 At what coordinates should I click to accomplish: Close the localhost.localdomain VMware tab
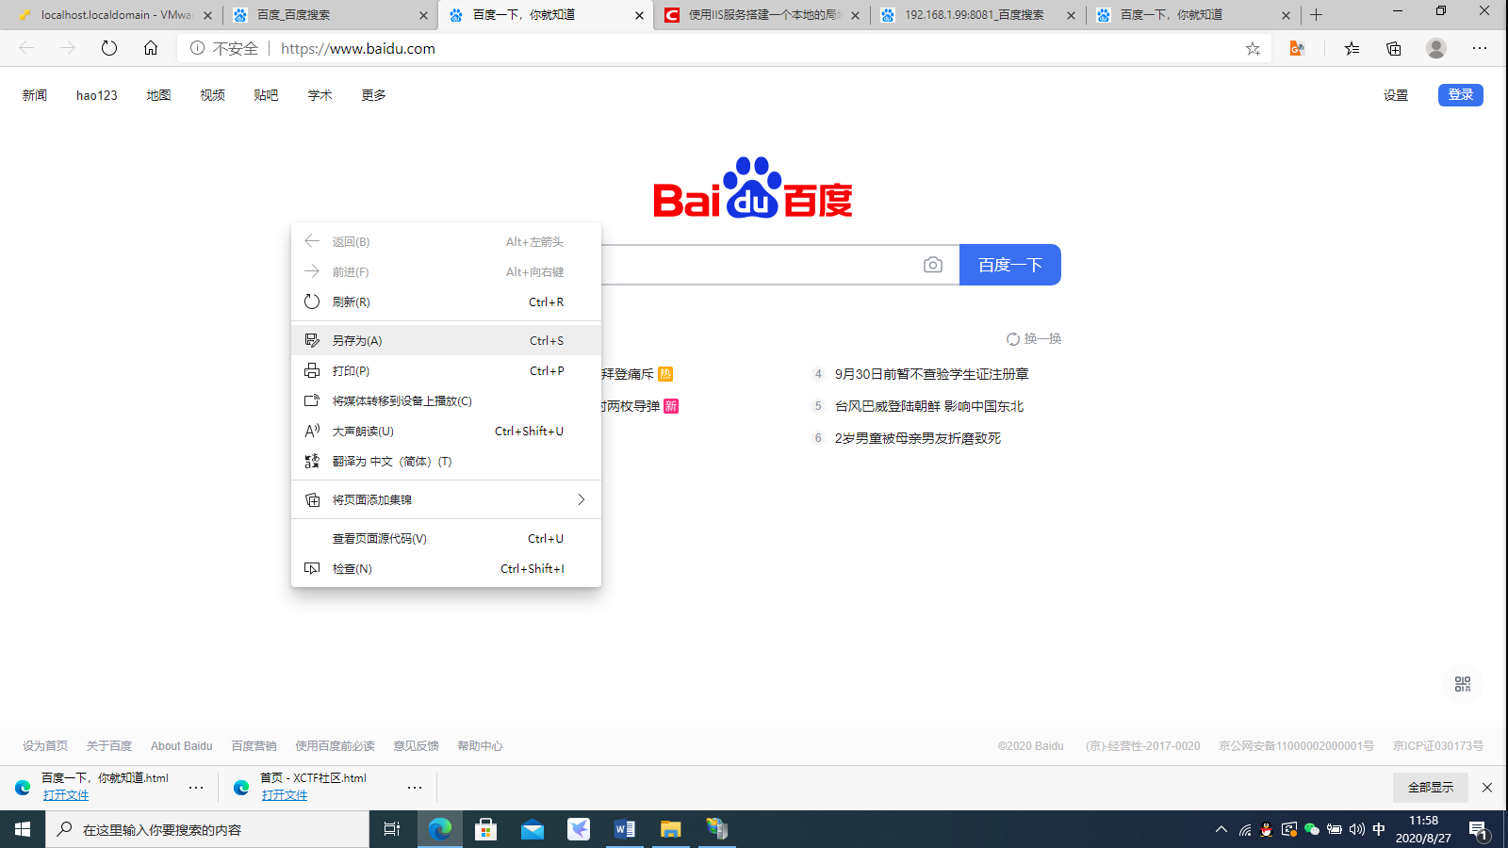tap(207, 15)
